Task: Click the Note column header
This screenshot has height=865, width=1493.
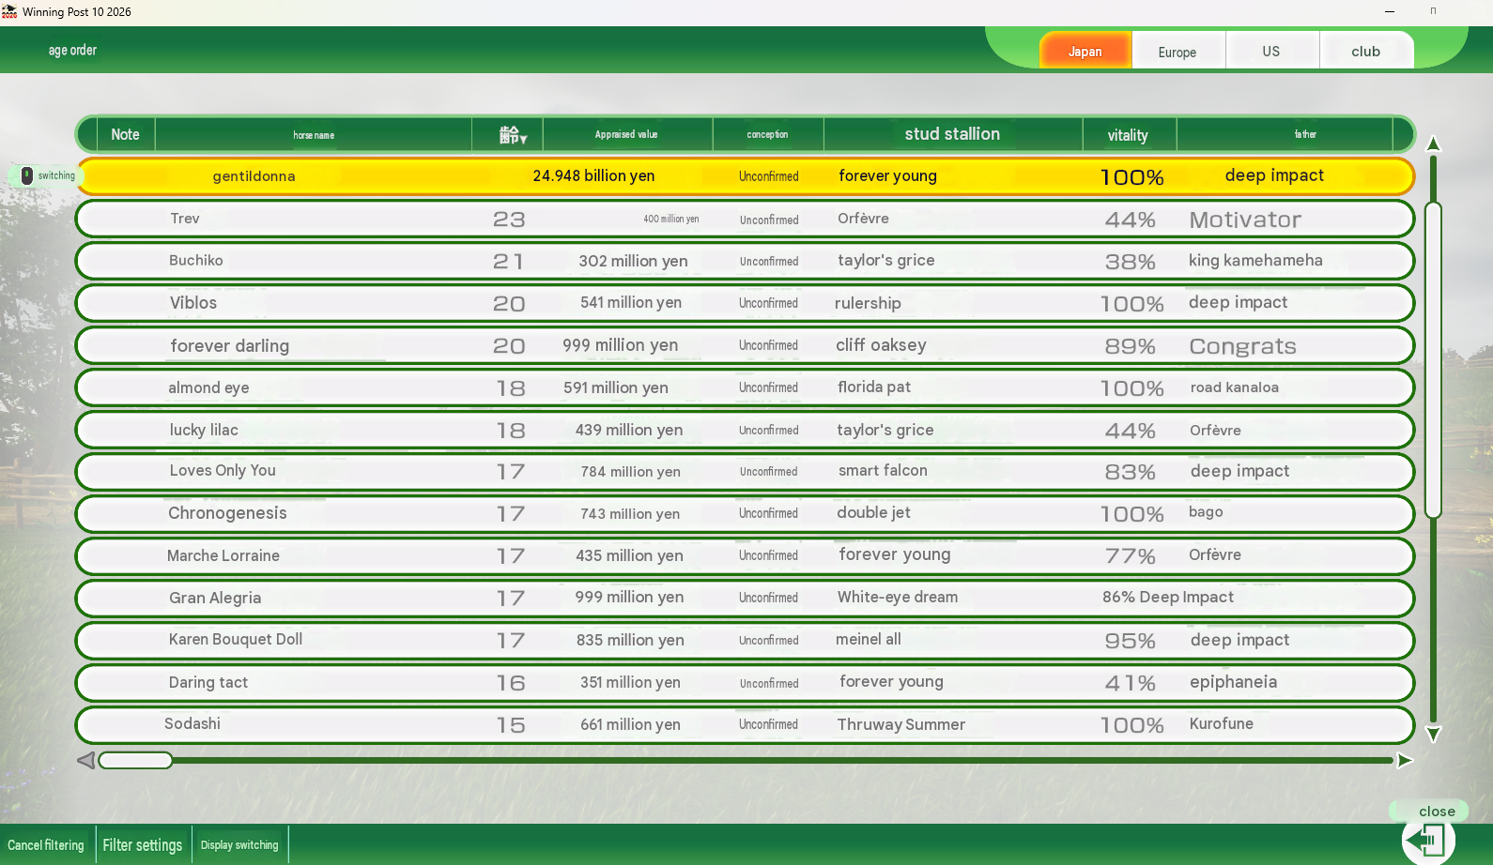Action: pos(125,135)
